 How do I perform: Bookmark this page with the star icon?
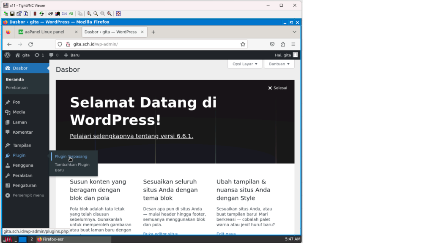point(243,44)
